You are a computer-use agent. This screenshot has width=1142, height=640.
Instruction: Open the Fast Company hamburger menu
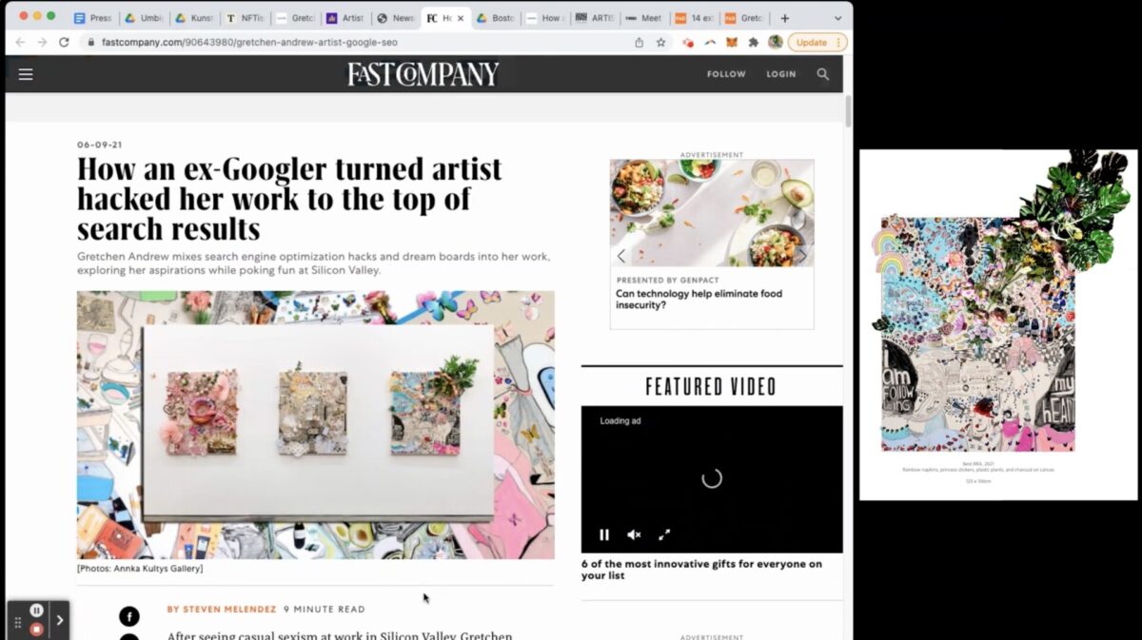point(26,74)
